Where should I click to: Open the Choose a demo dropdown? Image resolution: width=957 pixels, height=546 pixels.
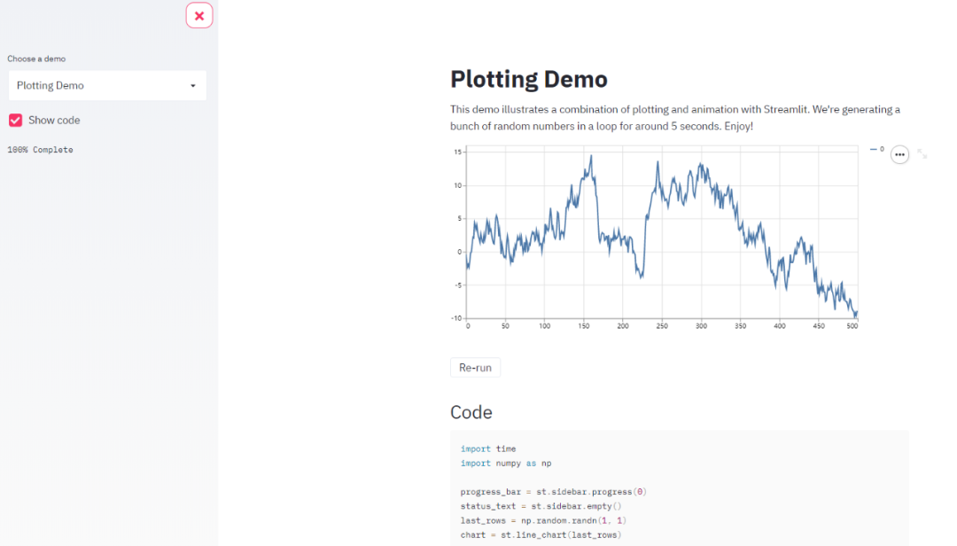click(x=106, y=85)
